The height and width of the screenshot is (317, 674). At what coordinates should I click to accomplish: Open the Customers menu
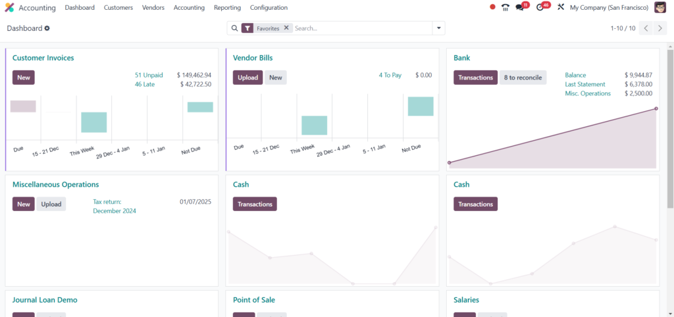[118, 8]
